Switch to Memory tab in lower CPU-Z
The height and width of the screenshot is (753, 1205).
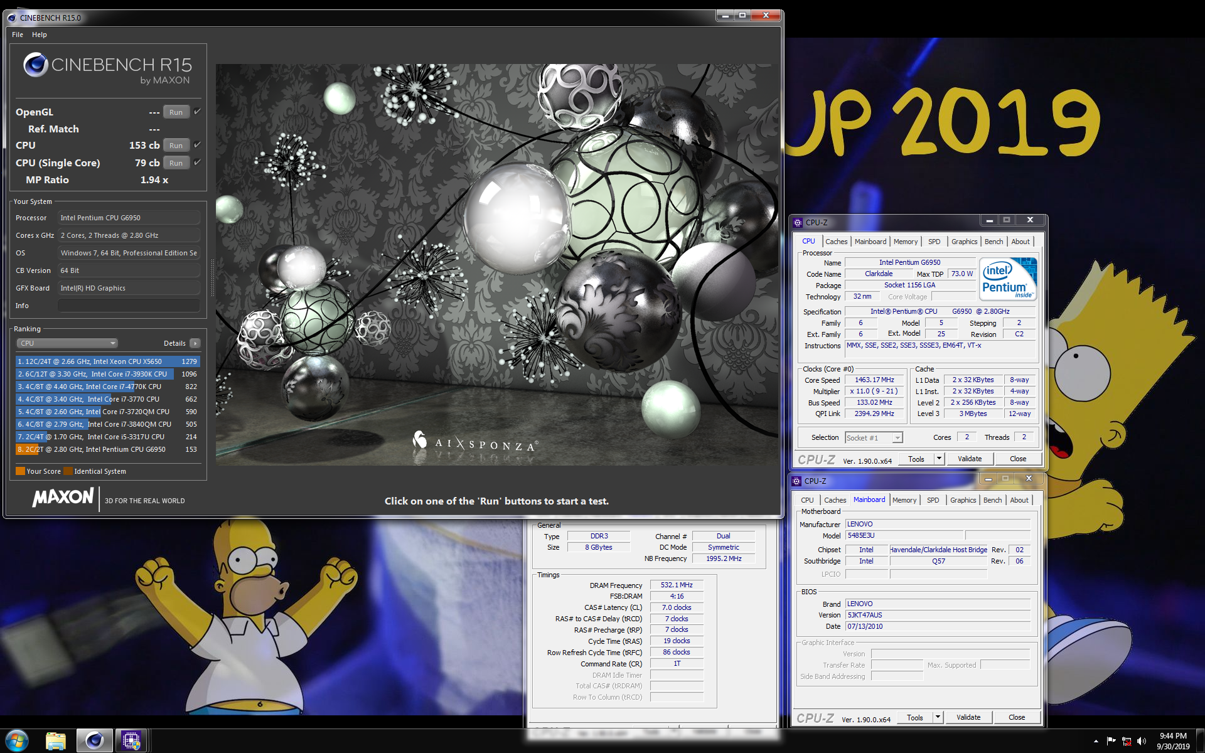904,500
